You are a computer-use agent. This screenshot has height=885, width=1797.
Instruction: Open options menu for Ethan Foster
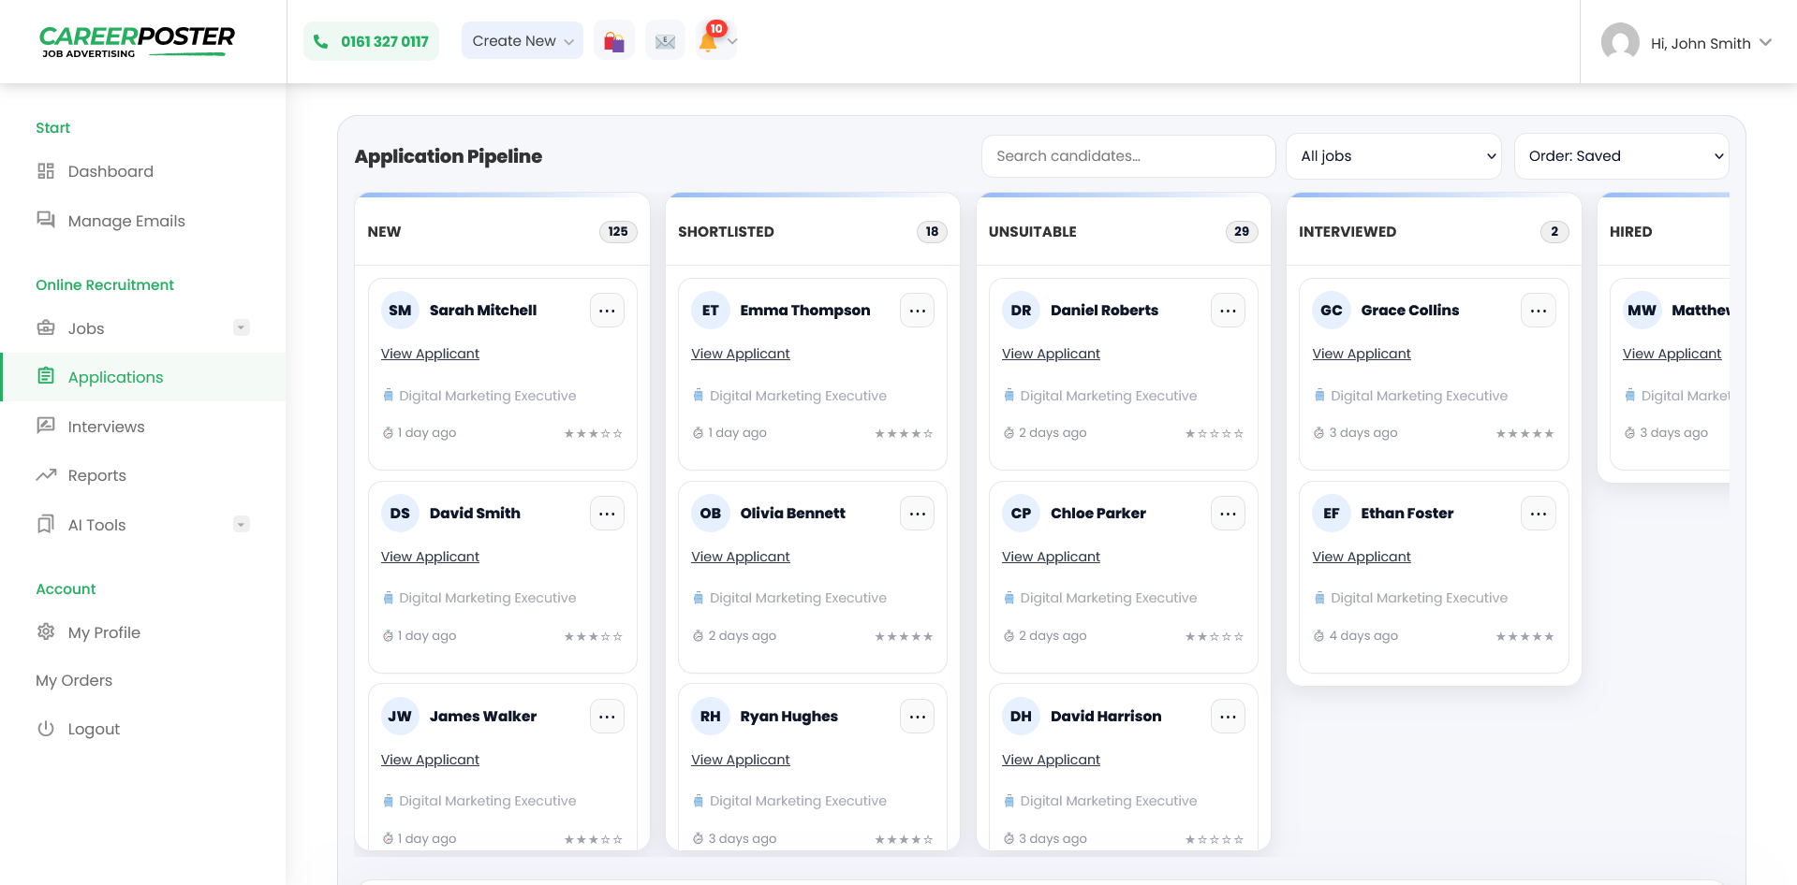[x=1539, y=514]
